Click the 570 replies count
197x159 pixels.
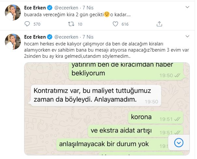pos(37,24)
